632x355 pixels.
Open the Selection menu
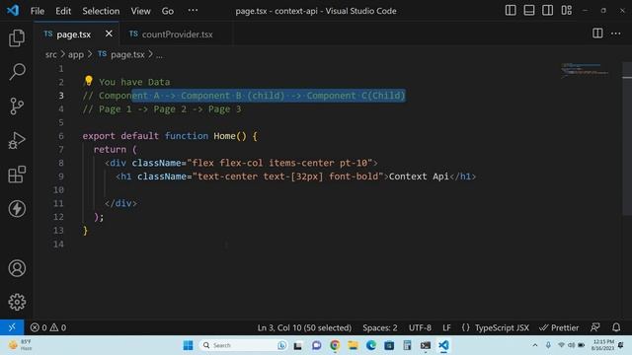coord(101,11)
